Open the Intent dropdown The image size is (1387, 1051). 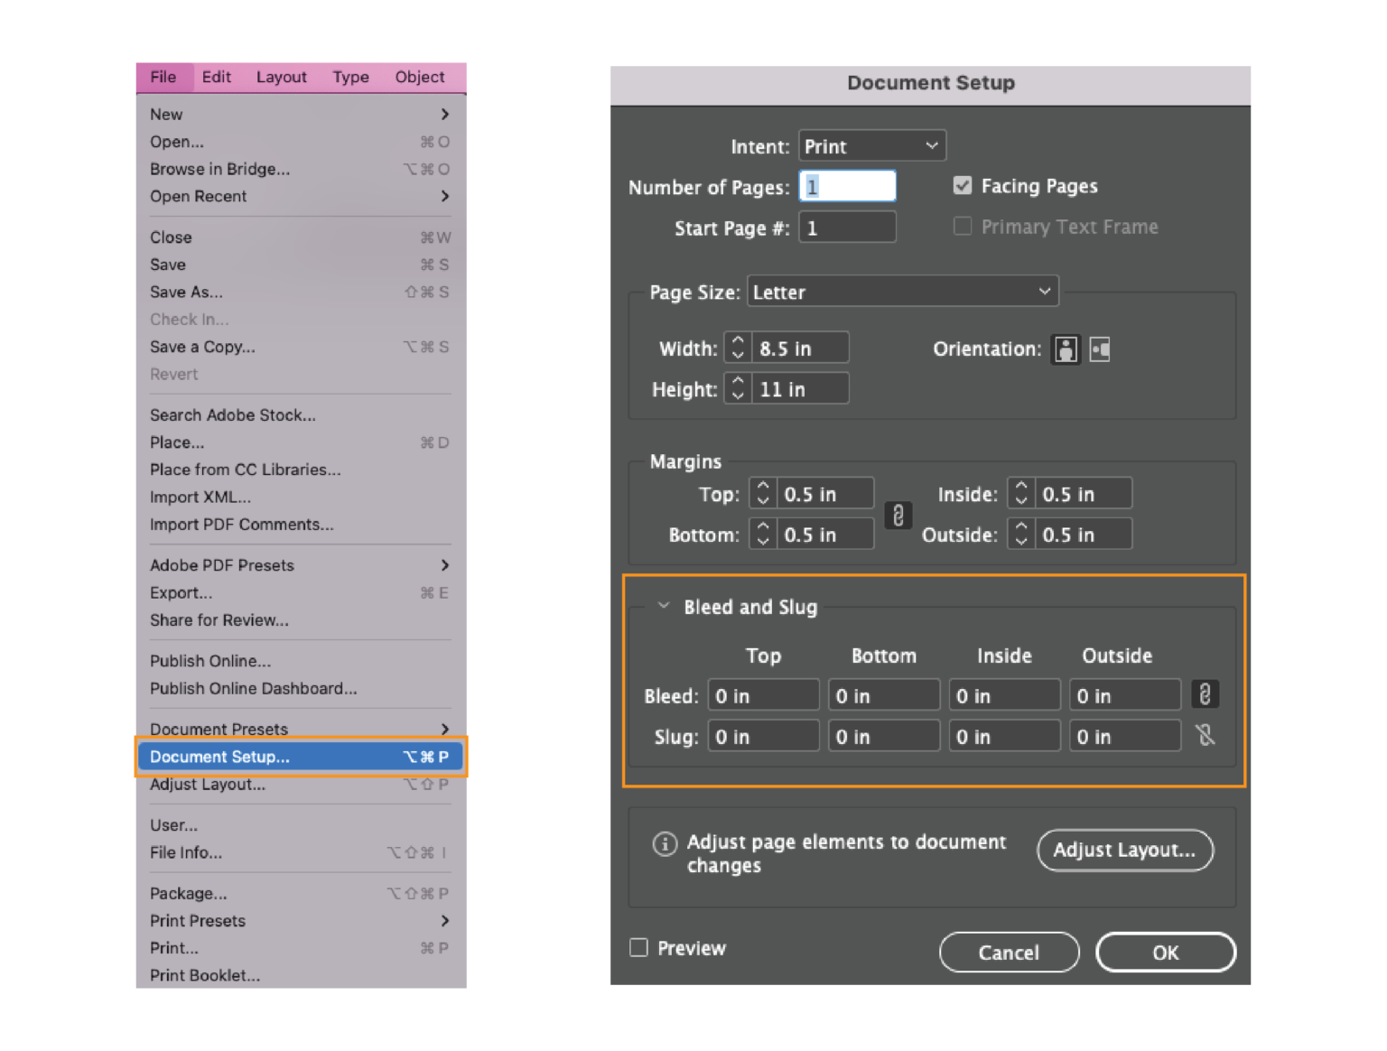coord(870,145)
